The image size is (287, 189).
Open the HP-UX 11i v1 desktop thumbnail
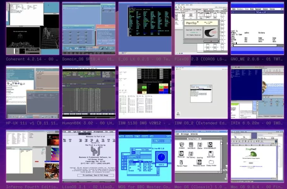(x=32, y=92)
